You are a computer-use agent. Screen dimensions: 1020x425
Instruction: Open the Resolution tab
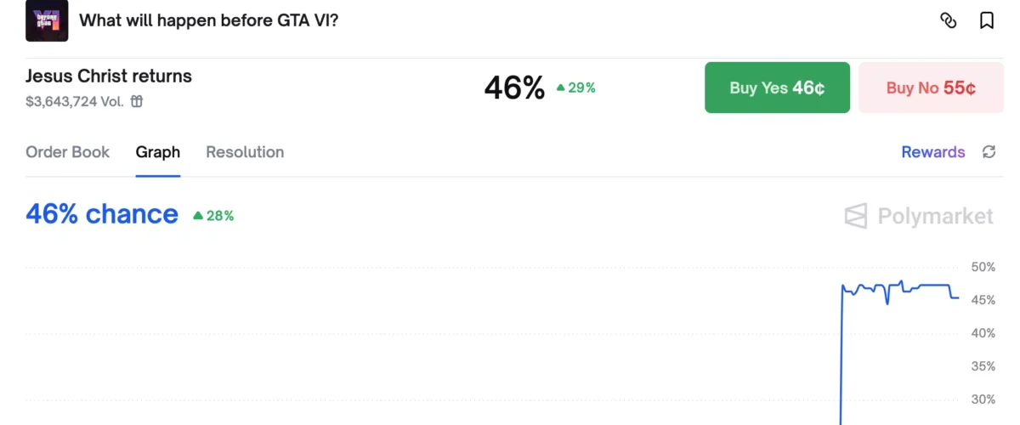click(x=245, y=152)
